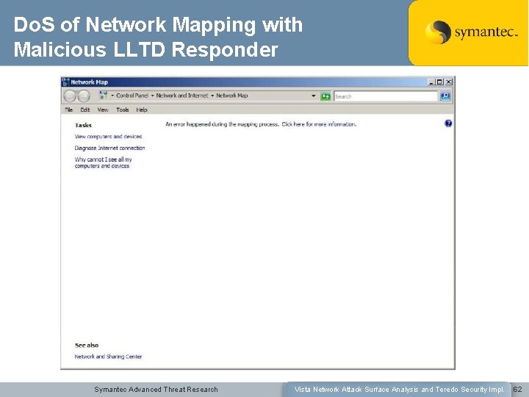Select Control Panel in the breadcrumb

click(x=132, y=96)
